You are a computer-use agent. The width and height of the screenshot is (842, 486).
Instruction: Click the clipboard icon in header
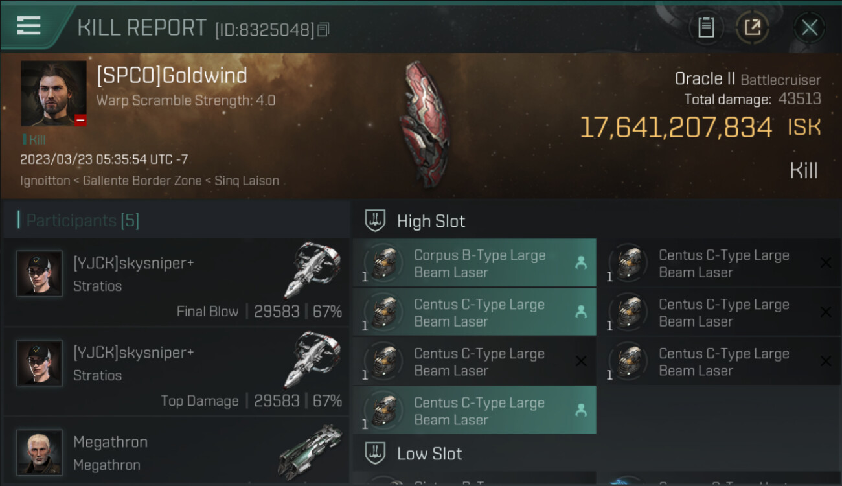click(x=706, y=28)
